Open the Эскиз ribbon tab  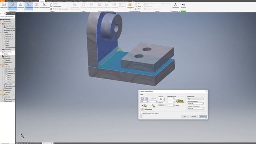[x=27, y=1]
